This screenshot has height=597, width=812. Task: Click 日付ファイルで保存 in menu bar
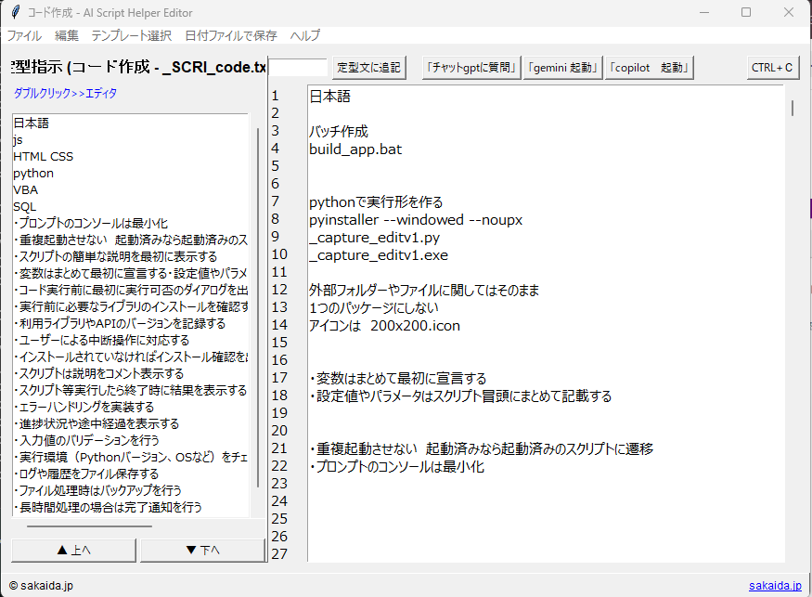pyautogui.click(x=230, y=35)
